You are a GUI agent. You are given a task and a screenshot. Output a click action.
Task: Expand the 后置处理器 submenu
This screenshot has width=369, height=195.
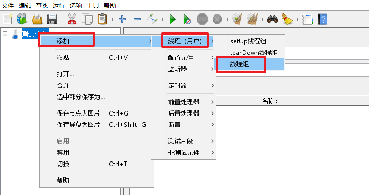tap(183, 113)
